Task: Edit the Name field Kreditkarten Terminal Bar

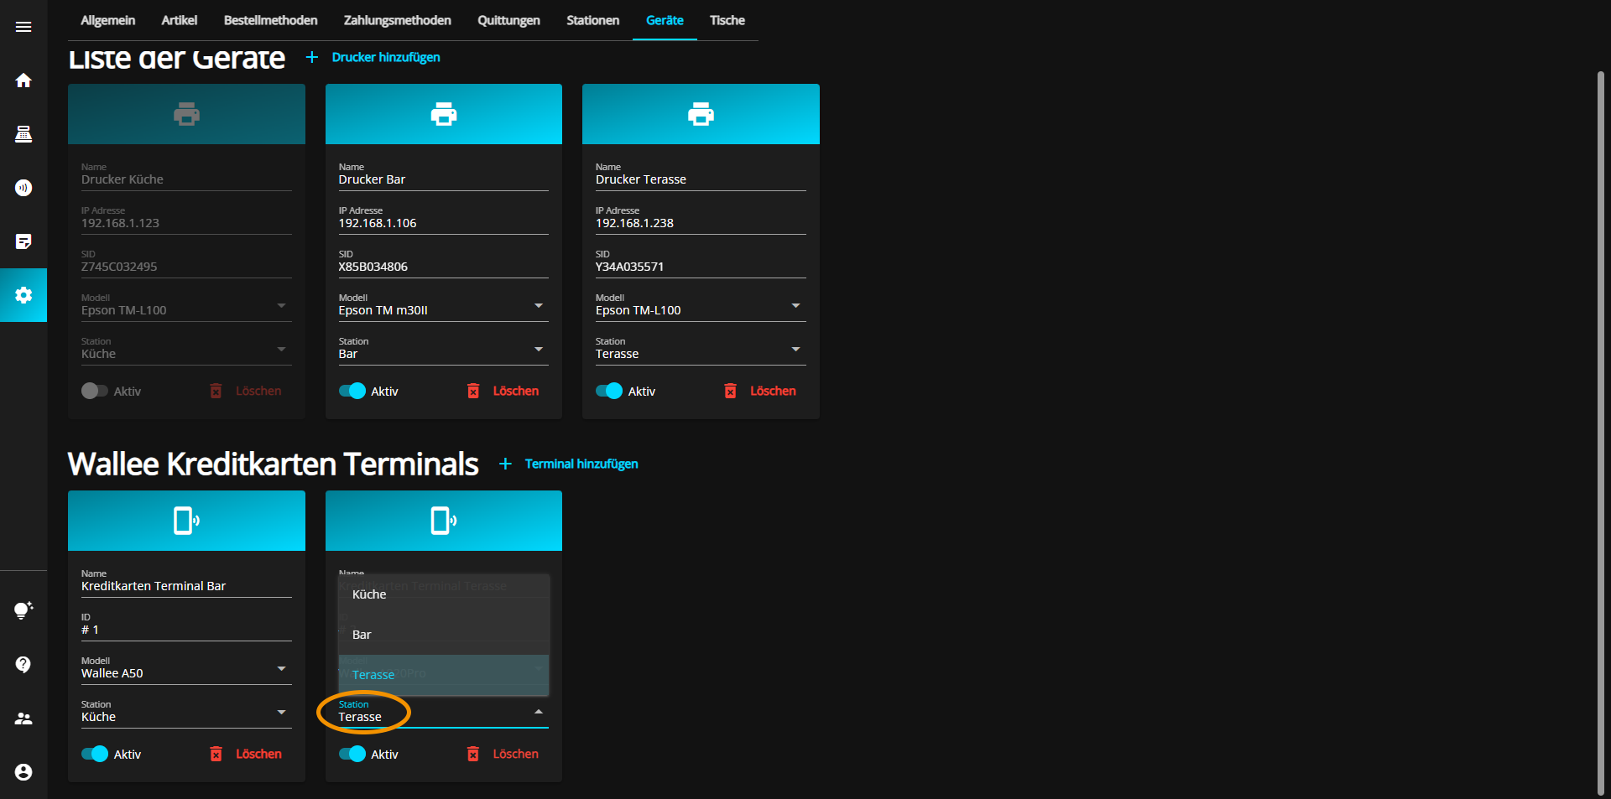Action: coord(186,582)
